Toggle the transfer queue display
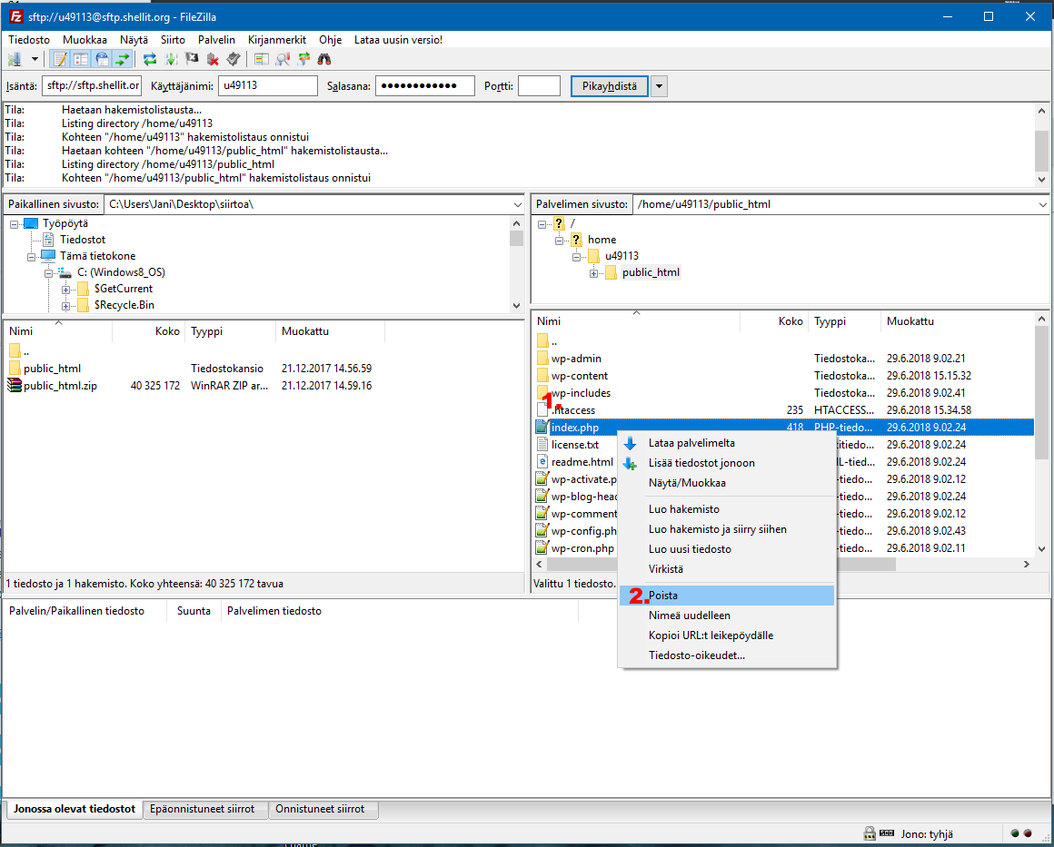1054x847 pixels. [122, 59]
